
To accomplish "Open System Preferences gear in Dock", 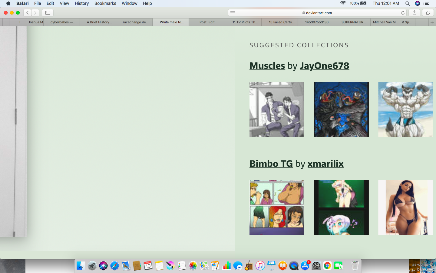I will pyautogui.click(x=316, y=266).
